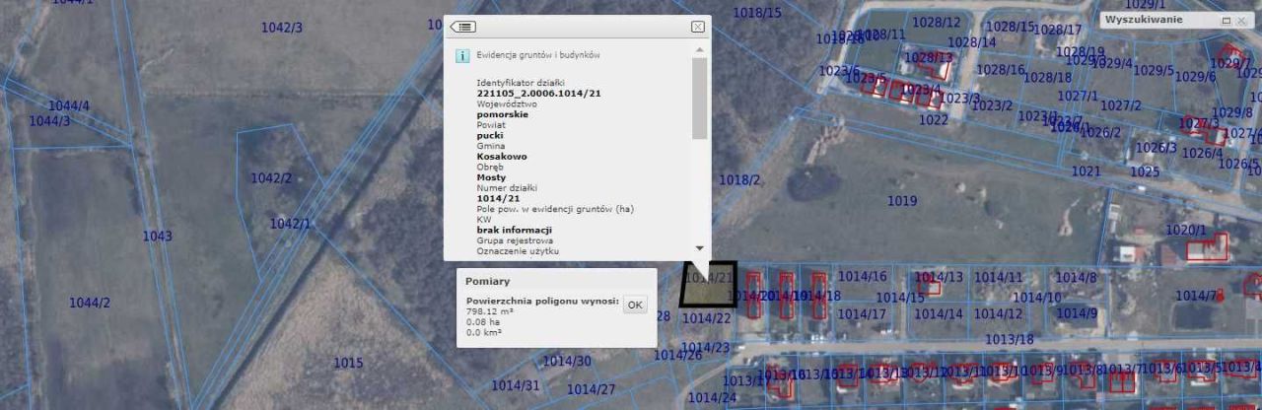Viewport: 1262px width, 410px height.
Task: Click the popup scrollbar up arrow
Action: click(x=700, y=49)
